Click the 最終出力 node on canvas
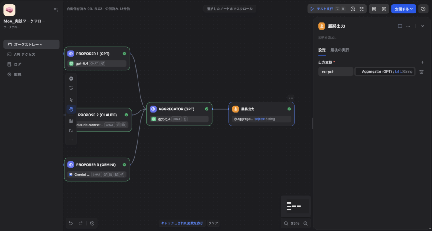Viewport: 432px width, 231px height. point(262,114)
